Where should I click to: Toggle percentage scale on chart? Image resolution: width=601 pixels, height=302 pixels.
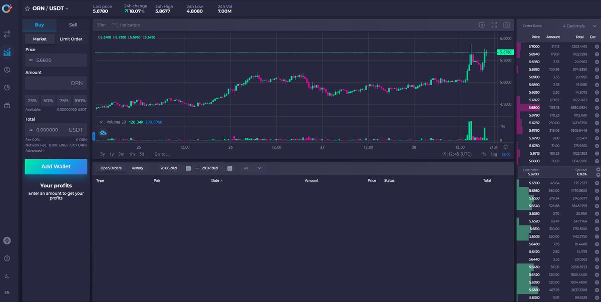(484, 154)
